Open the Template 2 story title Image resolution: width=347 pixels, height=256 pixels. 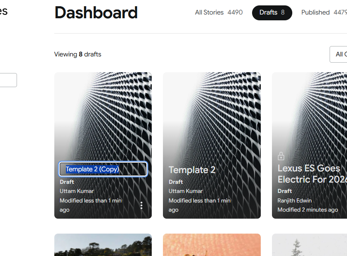coord(192,170)
